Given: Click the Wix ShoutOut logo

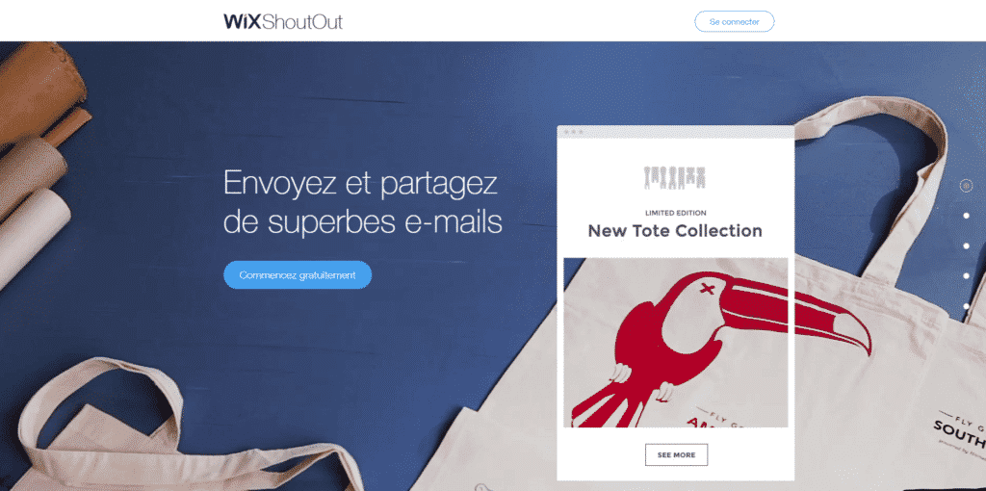Looking at the screenshot, I should click(283, 21).
